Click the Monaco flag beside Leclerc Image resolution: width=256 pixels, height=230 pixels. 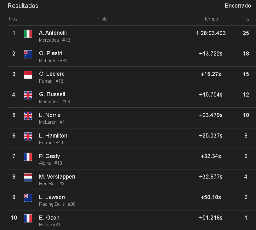point(28,75)
